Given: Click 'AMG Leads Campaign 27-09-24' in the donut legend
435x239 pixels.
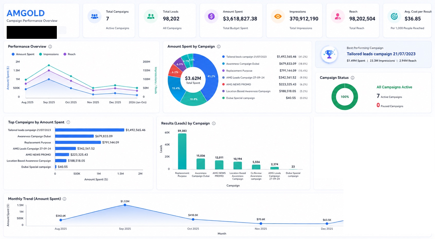Looking at the screenshot, I should pyautogui.click(x=245, y=78).
